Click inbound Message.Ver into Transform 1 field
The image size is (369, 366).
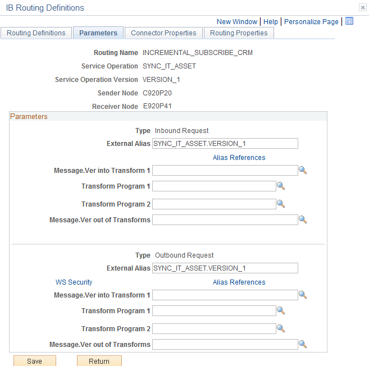225,170
